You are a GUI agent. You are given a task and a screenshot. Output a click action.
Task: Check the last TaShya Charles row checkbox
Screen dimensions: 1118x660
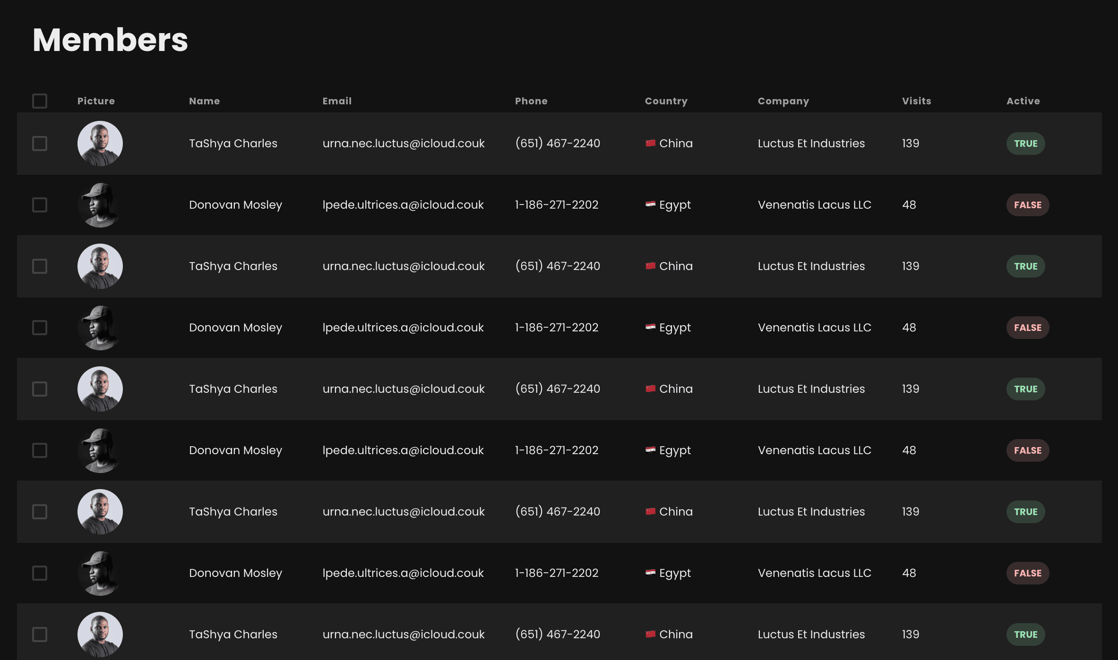click(40, 634)
